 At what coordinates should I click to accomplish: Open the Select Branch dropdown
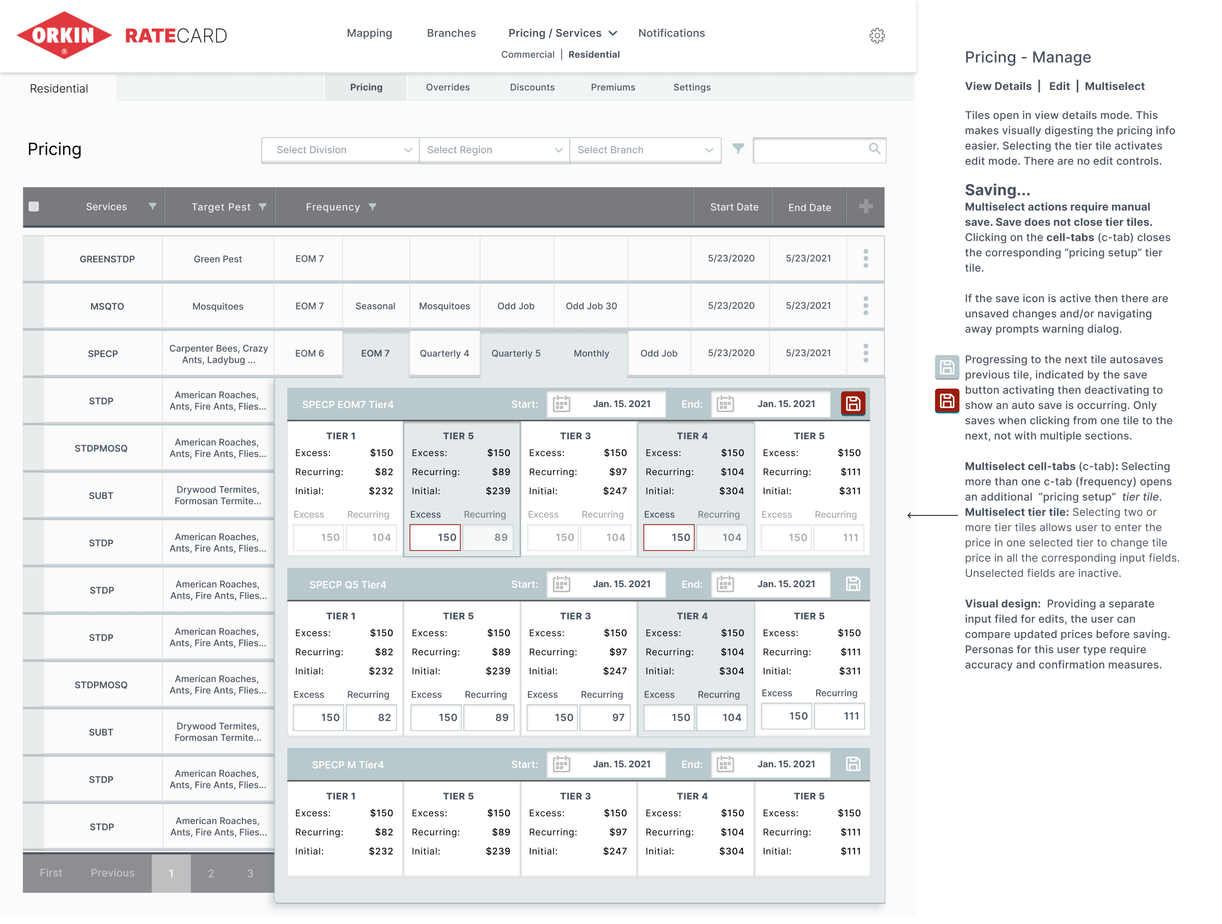[645, 150]
